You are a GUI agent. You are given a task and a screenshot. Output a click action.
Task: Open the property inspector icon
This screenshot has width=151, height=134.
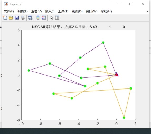click(57, 18)
